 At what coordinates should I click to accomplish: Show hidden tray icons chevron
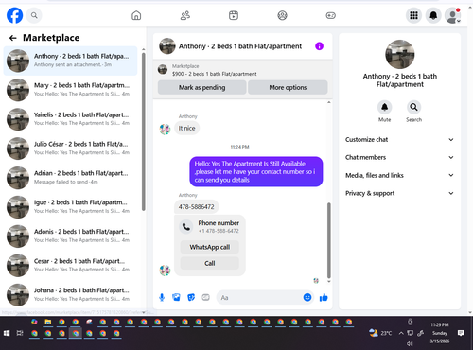tap(401, 333)
